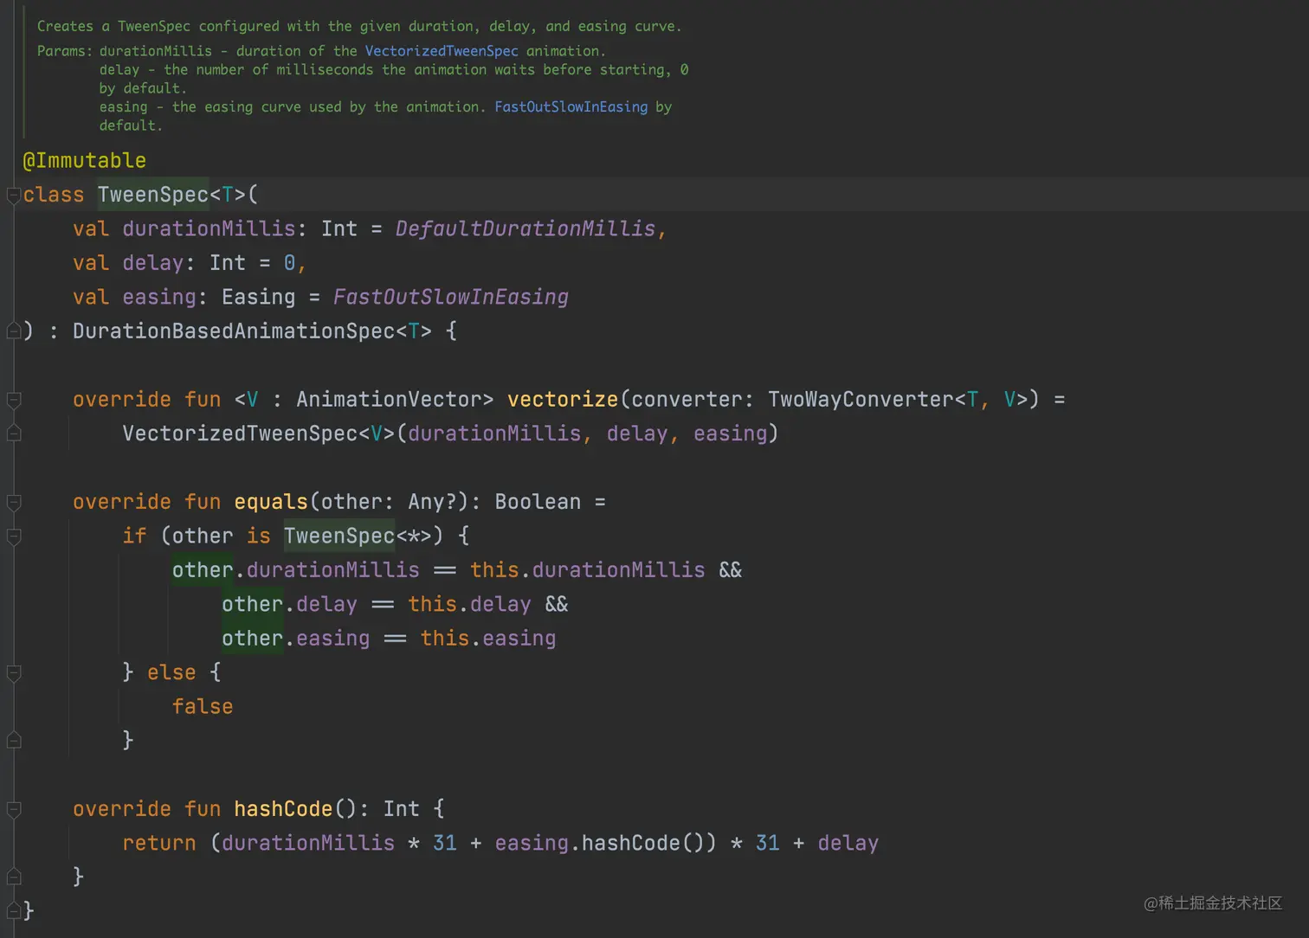Collapse the class TweenSpec declaration fold marker
This screenshot has height=938, width=1309.
coord(14,196)
